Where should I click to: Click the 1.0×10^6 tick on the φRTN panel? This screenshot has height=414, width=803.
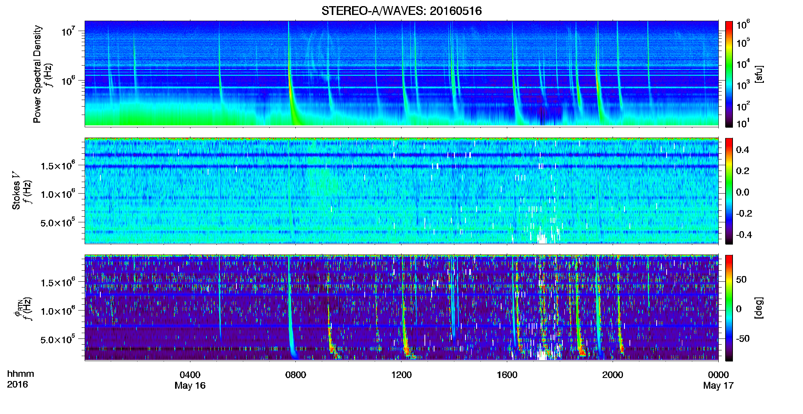(x=57, y=310)
